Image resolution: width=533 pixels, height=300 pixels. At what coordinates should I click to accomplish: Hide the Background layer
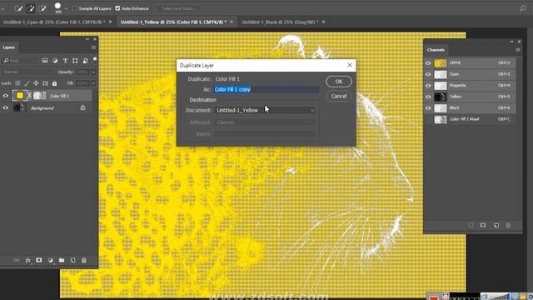(x=6, y=107)
